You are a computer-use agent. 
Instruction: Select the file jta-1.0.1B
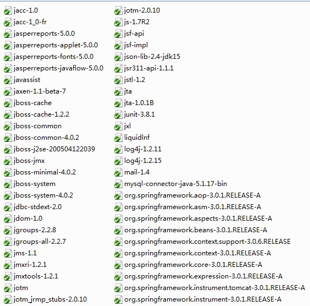139,103
